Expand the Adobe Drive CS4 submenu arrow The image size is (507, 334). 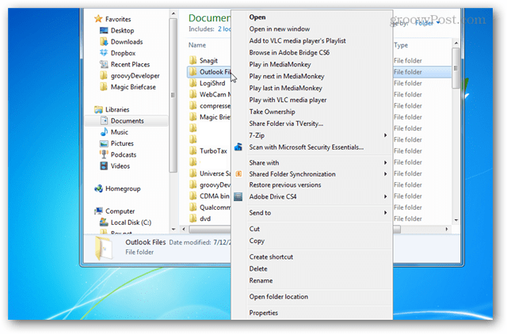coord(385,196)
